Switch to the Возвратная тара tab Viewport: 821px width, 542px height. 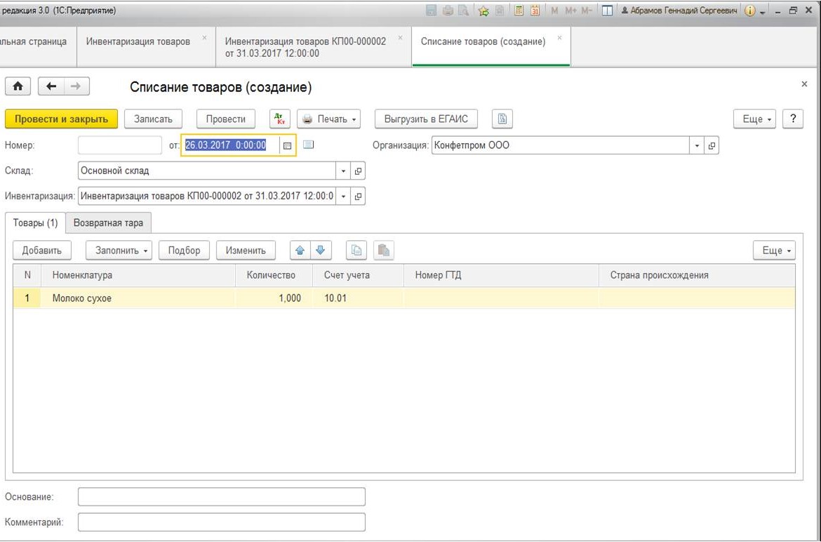click(108, 223)
